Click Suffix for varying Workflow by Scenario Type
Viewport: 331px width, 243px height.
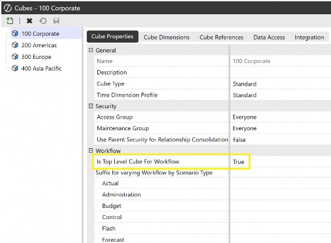click(x=154, y=173)
